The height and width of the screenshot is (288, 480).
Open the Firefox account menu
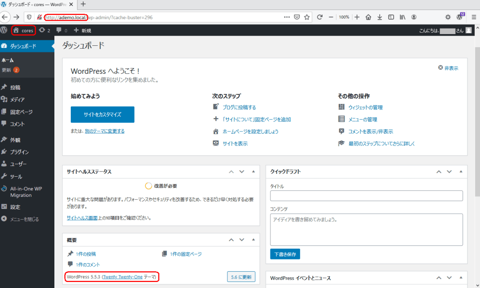pos(413,17)
